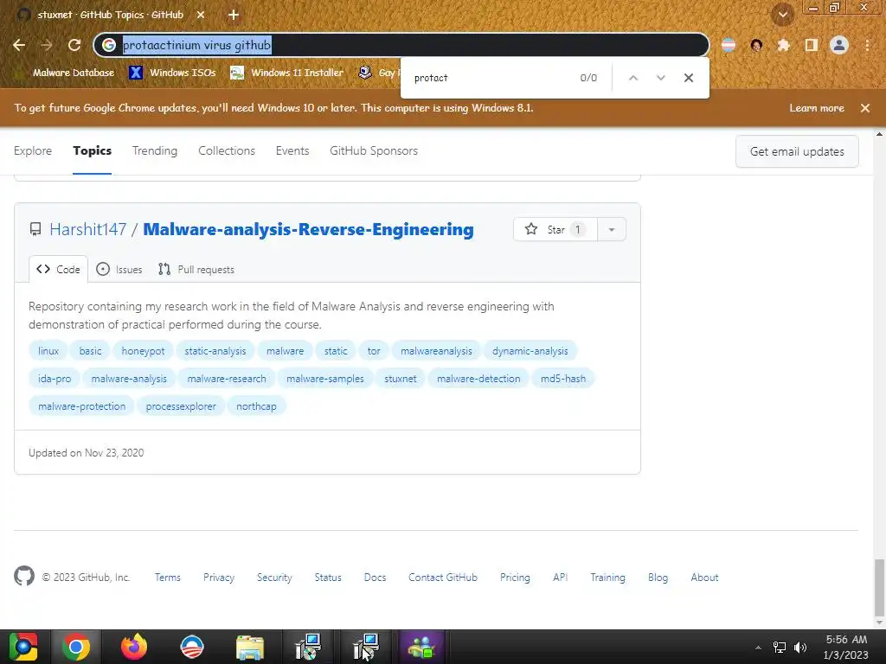Jump to previous find result
The height and width of the screenshot is (664, 886).
tap(633, 78)
